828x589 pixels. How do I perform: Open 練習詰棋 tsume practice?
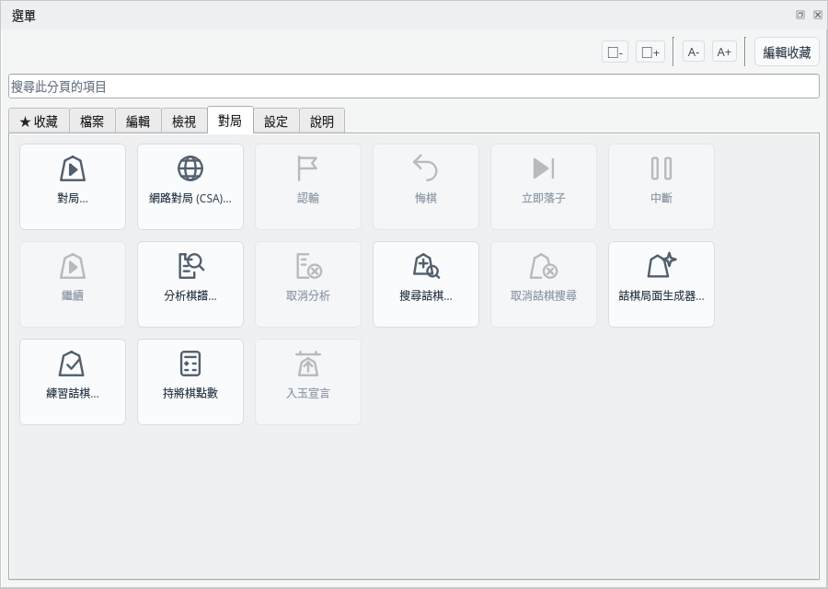(73, 382)
